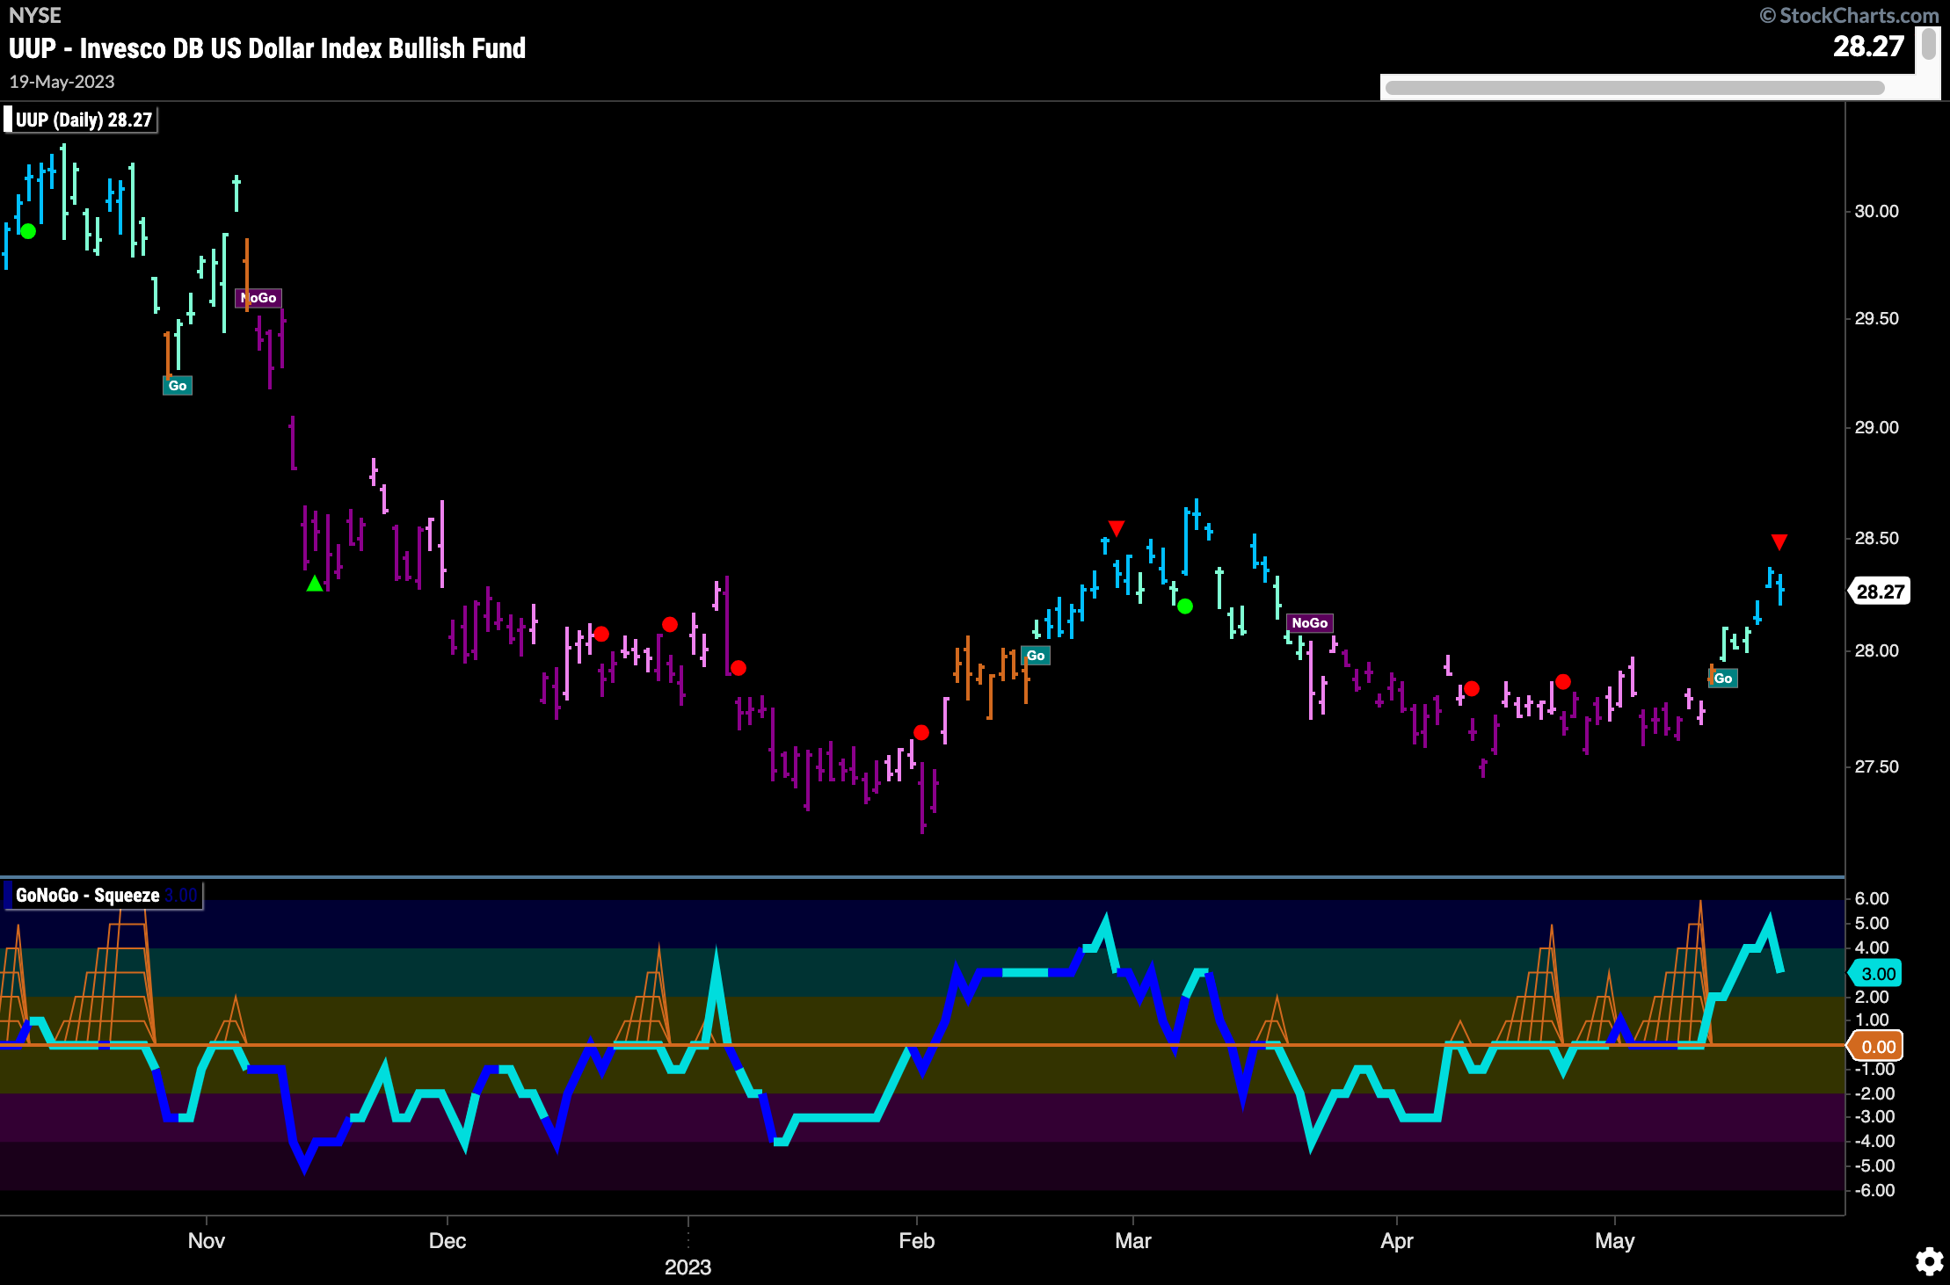Click the Apr month label
The width and height of the screenshot is (1950, 1285).
[1397, 1240]
